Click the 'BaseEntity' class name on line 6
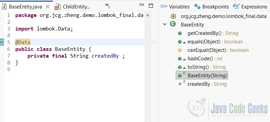Screen dimensions: 270x122 click(x=70, y=49)
